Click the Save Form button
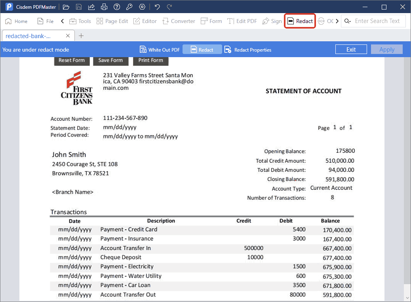Viewport: 411px width, 302px height. tap(110, 60)
